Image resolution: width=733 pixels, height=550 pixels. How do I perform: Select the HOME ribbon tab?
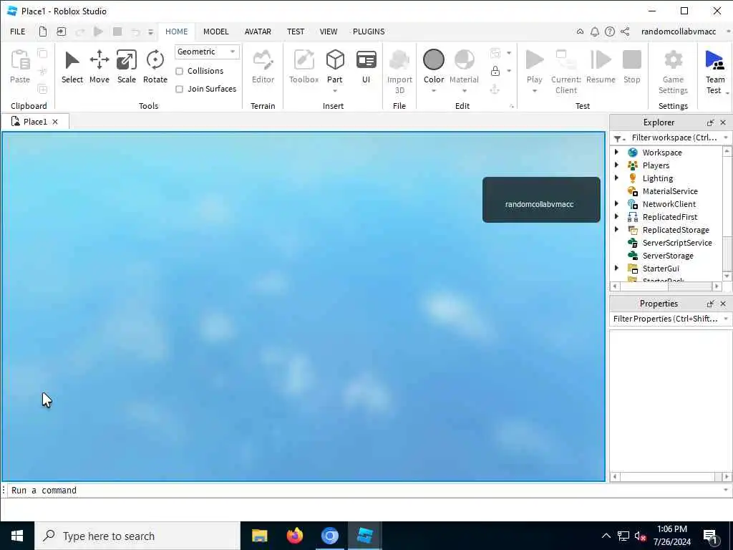click(176, 32)
